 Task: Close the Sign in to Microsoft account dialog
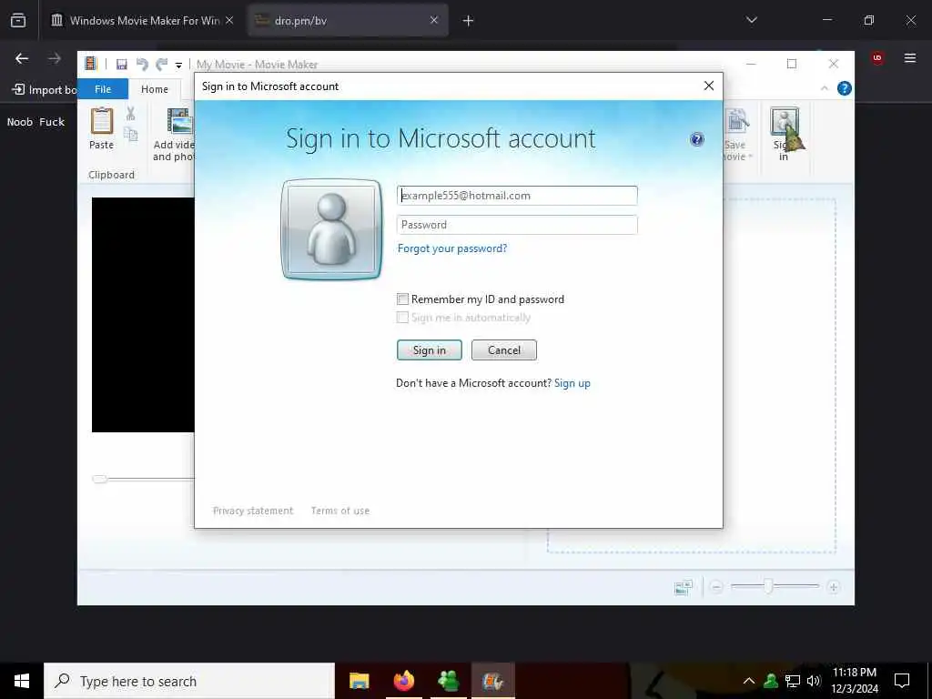(x=708, y=86)
